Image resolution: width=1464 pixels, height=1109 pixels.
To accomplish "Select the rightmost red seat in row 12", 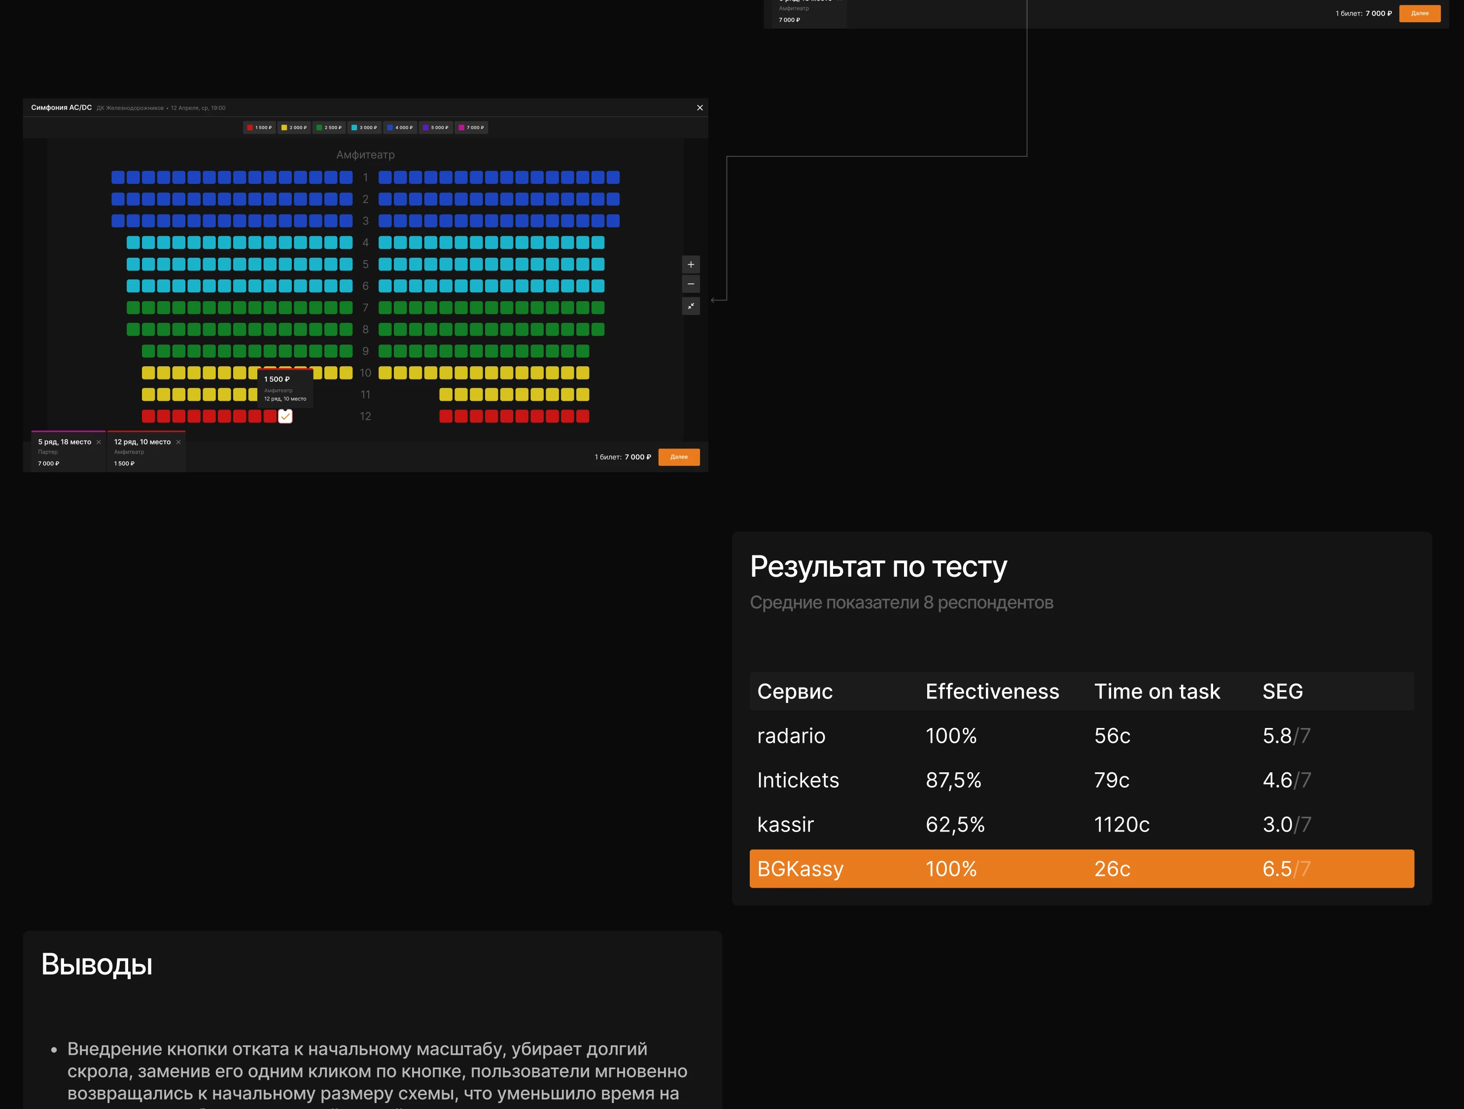I will tap(583, 416).
